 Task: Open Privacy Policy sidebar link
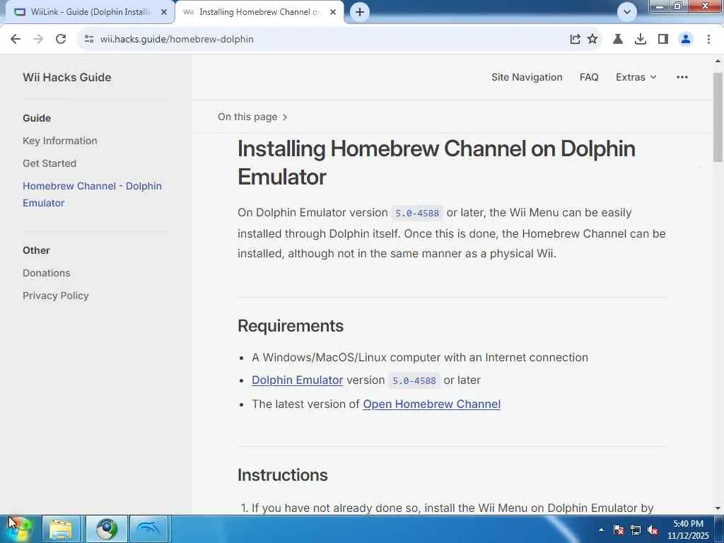[x=56, y=296]
